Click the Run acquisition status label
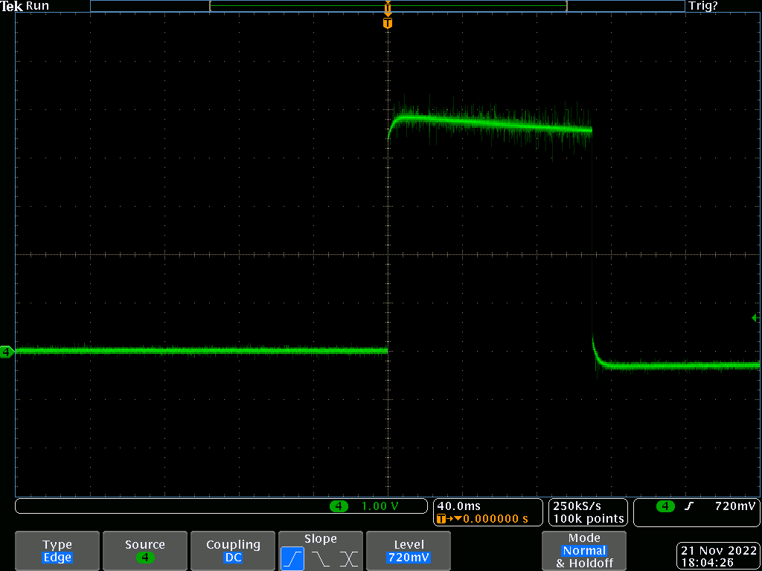 coord(37,6)
